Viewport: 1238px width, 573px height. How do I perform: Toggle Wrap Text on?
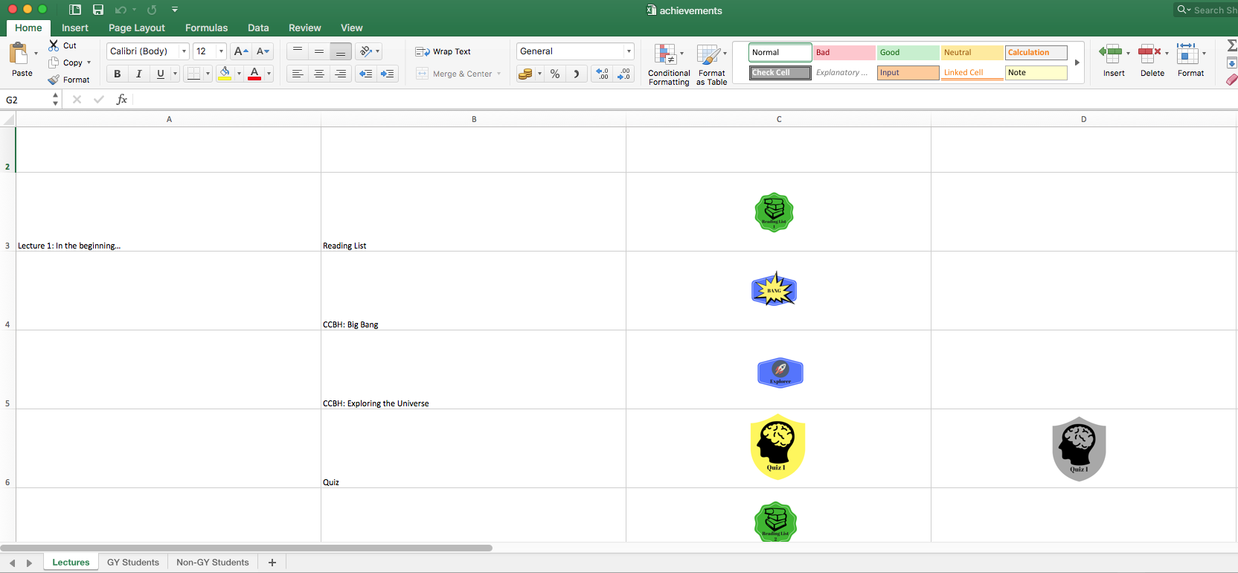pyautogui.click(x=443, y=51)
